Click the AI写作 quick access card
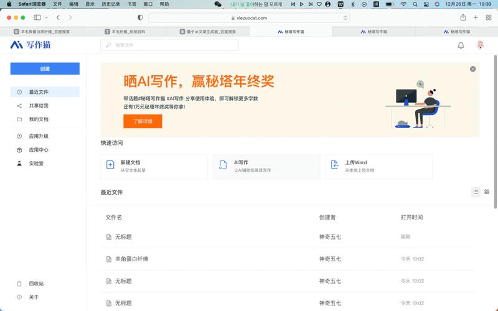 266,167
